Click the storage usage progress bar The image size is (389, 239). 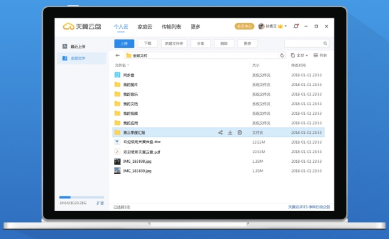tap(82, 197)
